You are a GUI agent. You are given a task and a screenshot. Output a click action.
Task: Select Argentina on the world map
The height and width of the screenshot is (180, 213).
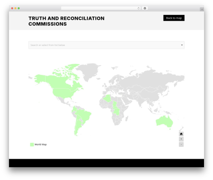[78, 127]
